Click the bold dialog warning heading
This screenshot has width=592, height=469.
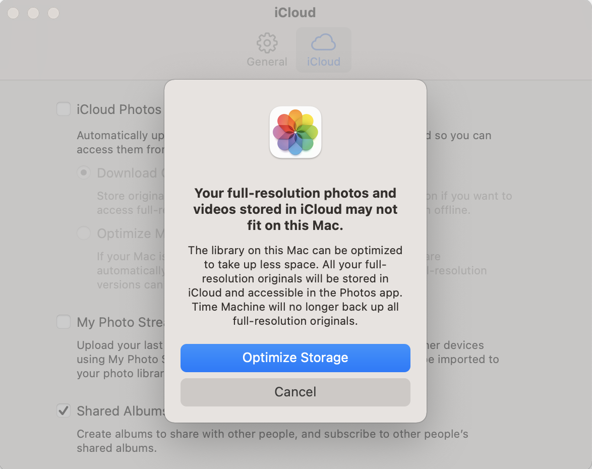295,209
